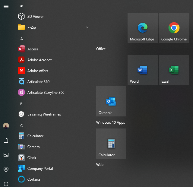Screen dimensions: 193x187
Task: Click the letter A section header
Action: point(21,39)
